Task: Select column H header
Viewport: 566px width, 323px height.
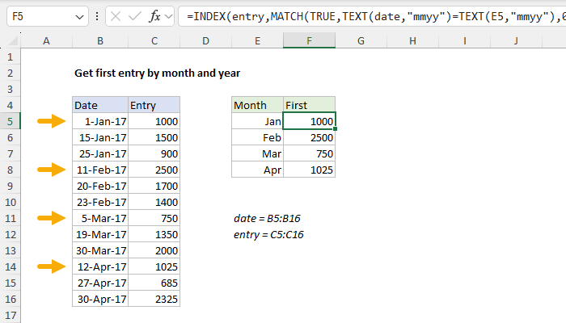Action: pos(412,41)
